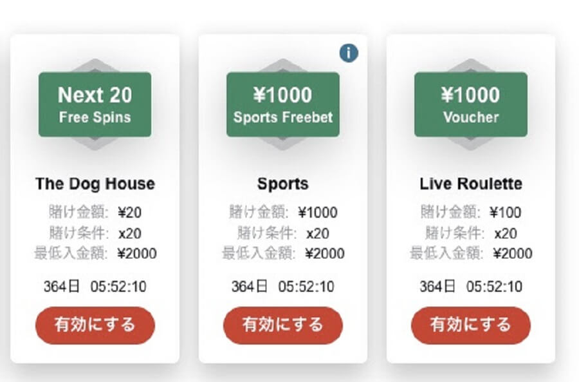
Task: Select the ¥1000 Sports Freebet badge
Action: [283, 104]
